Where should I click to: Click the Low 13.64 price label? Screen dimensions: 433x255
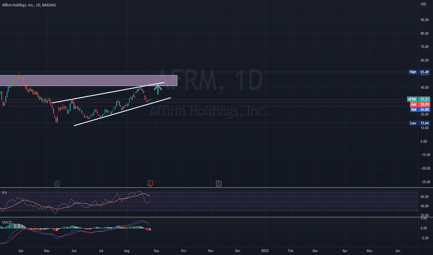coord(420,123)
